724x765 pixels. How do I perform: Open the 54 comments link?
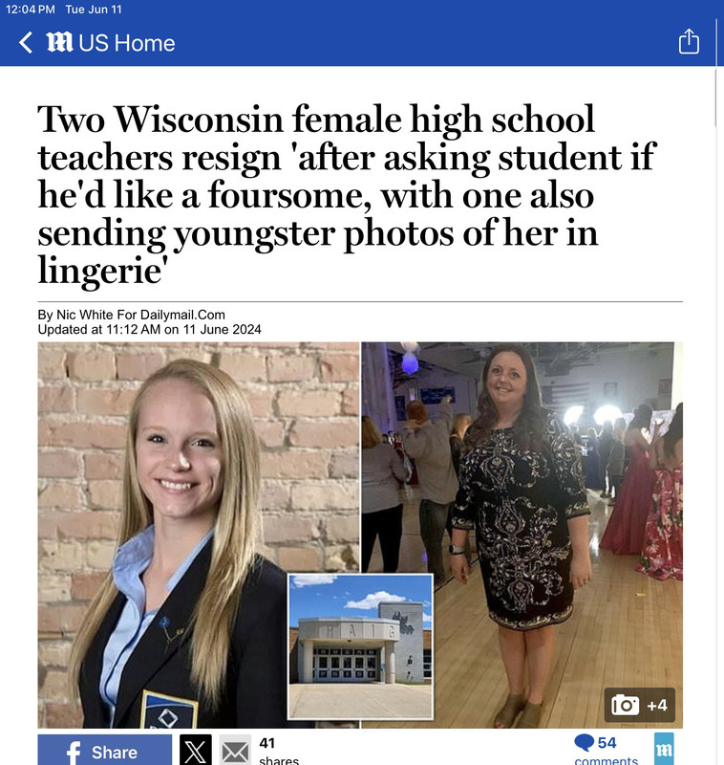pos(607,751)
